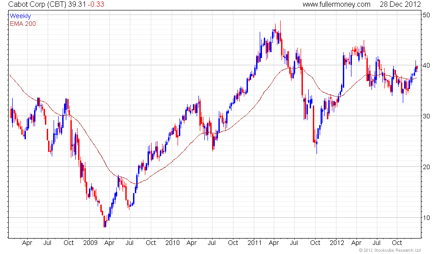Screen dimensions: 445x254
Task: Click the date 28 Dec 2012
Action: click(400, 4)
